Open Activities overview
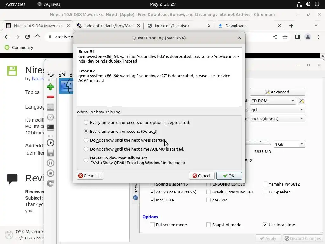The height and width of the screenshot is (244, 325). coord(16,4)
